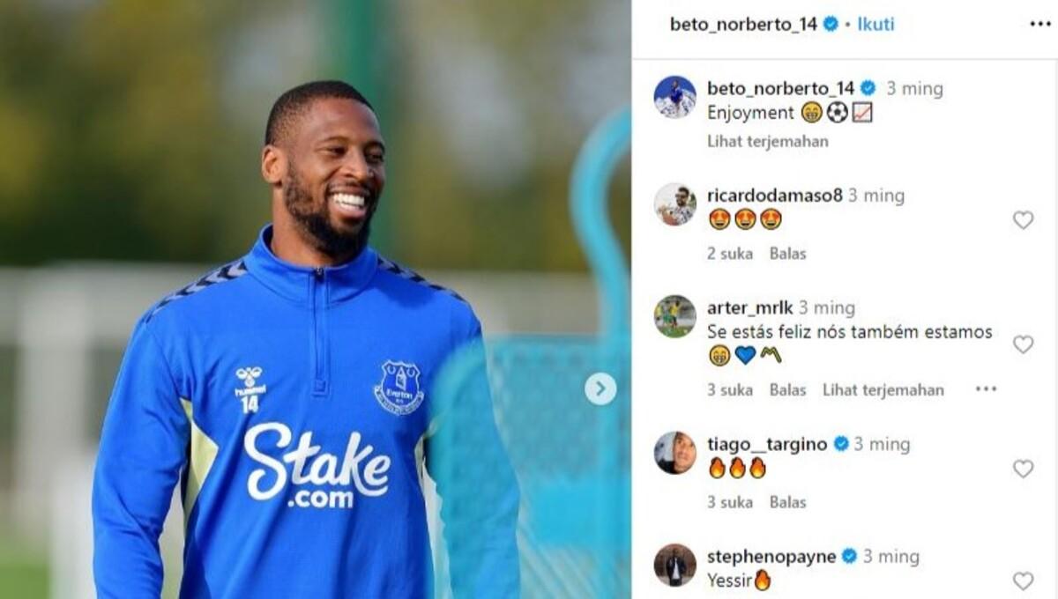
Task: Open ricardodamaso8's profile picture
Action: click(x=675, y=204)
